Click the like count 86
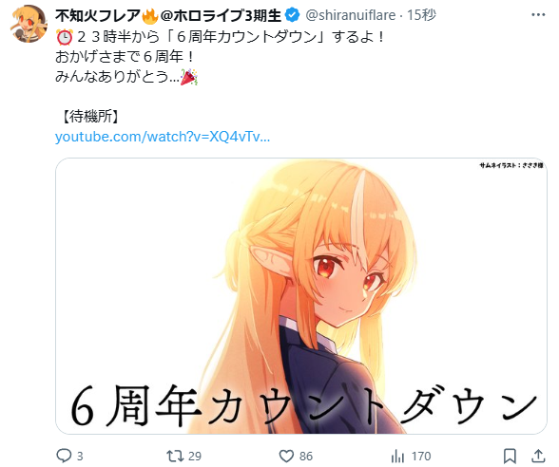The width and height of the screenshot is (559, 467). point(306,456)
